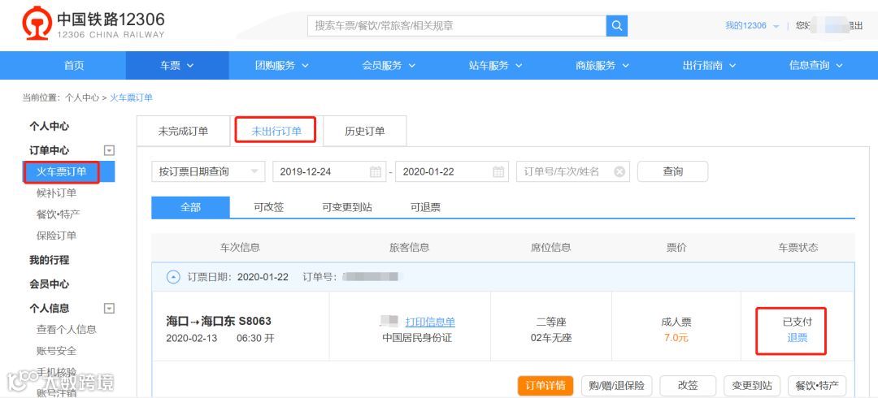
Task: Click the 二等座 seat text
Action: pyautogui.click(x=551, y=322)
